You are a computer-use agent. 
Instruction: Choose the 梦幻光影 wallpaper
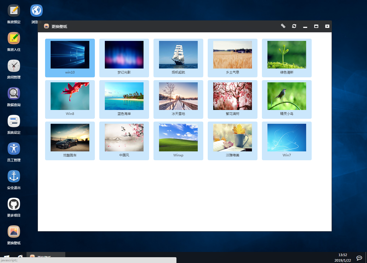point(124,58)
